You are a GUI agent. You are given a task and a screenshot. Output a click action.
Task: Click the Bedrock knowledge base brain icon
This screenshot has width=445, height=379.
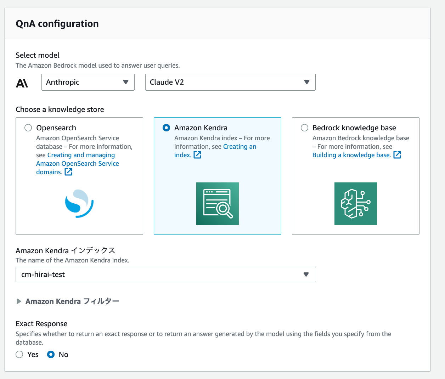pyautogui.click(x=355, y=204)
